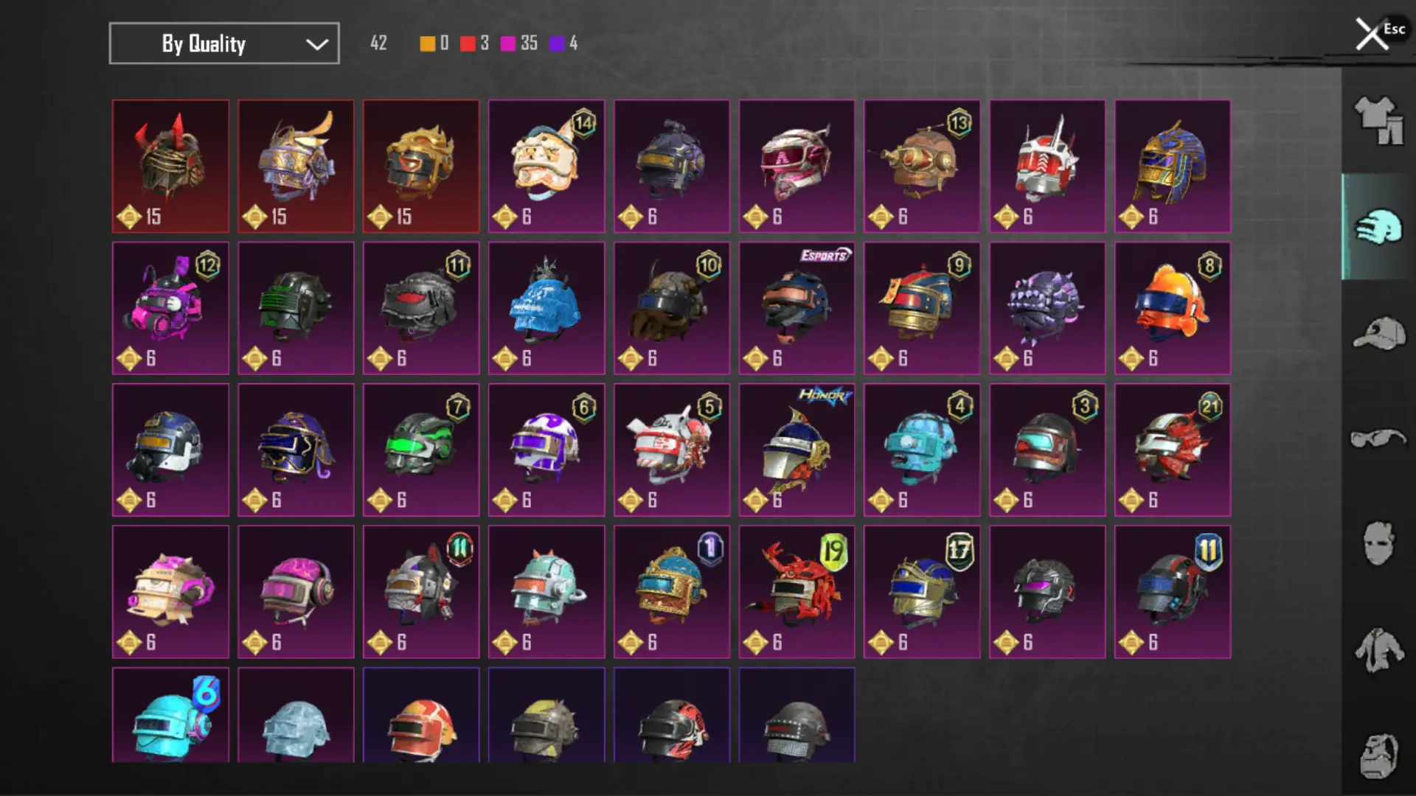Open the backpack category icon at bottom
Screen dimensions: 1416x796
pos(1378,755)
